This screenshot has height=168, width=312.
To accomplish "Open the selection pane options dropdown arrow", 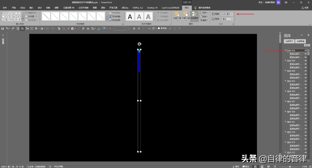I will 302,35.
